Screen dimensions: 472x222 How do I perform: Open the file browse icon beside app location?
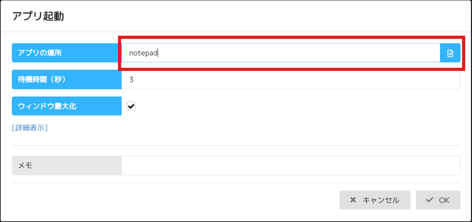(x=450, y=53)
